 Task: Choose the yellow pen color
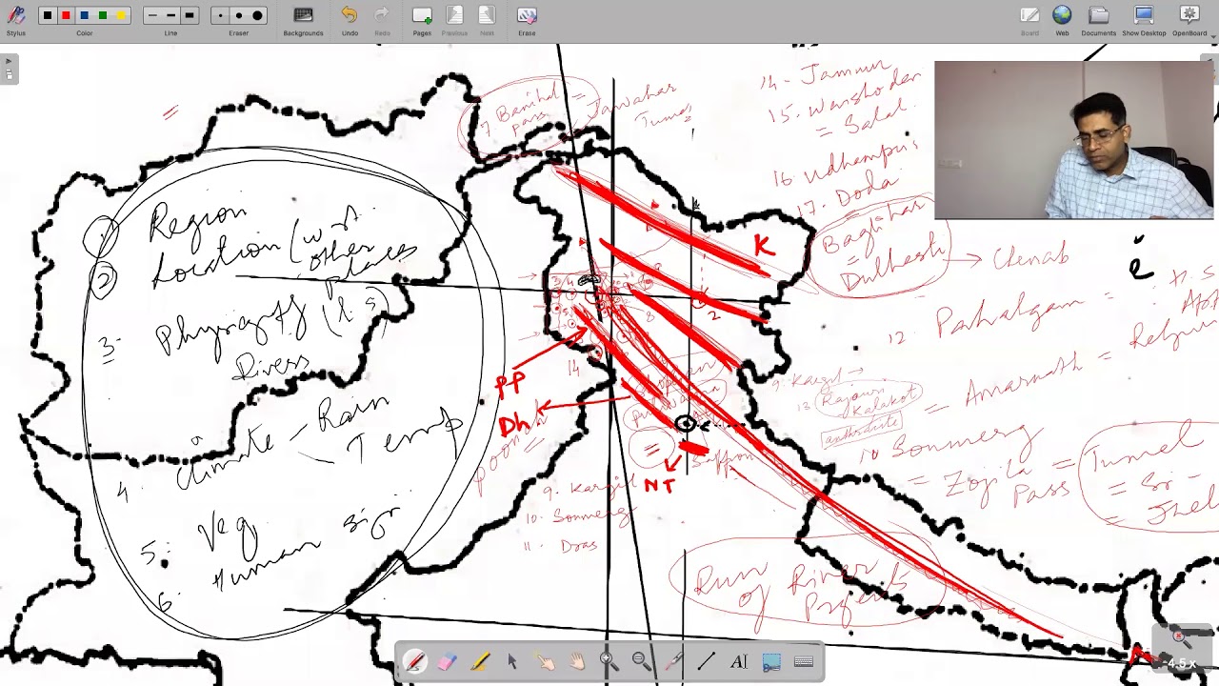coord(122,15)
